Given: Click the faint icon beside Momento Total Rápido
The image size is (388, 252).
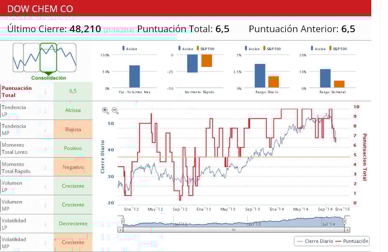Looking at the screenshot, I should [45, 168].
